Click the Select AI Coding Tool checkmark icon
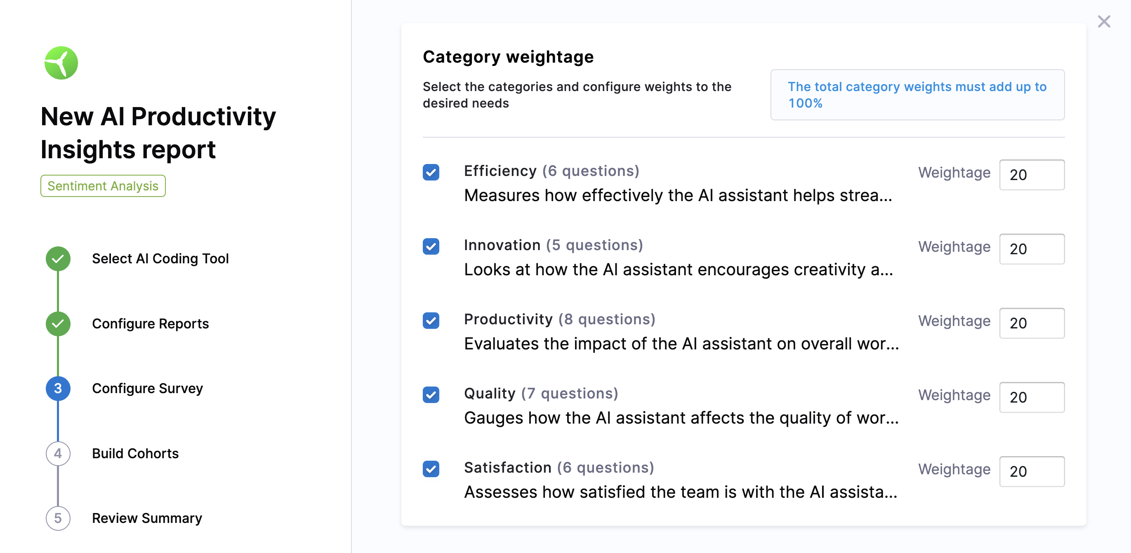Screen dimensions: 1131x553 (x=58, y=259)
